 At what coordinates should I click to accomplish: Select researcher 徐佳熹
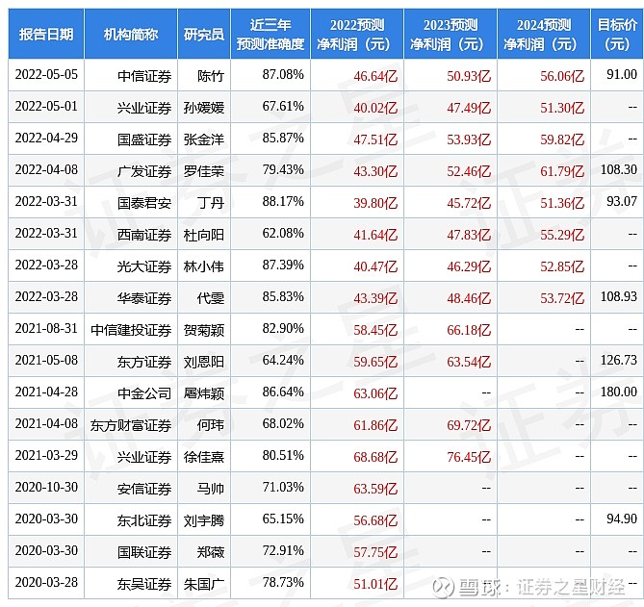point(204,457)
